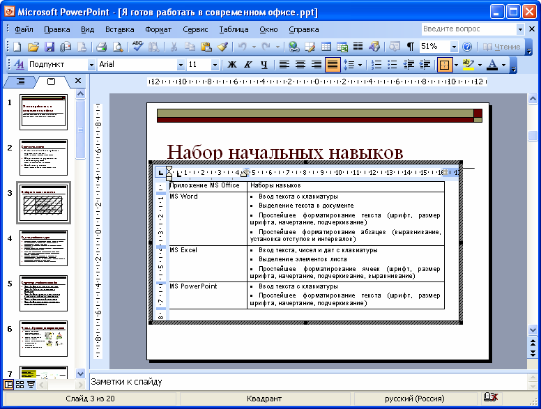Viewport: 541px width, 409px height.
Task: Open the Таблица menu
Action: [x=234, y=30]
